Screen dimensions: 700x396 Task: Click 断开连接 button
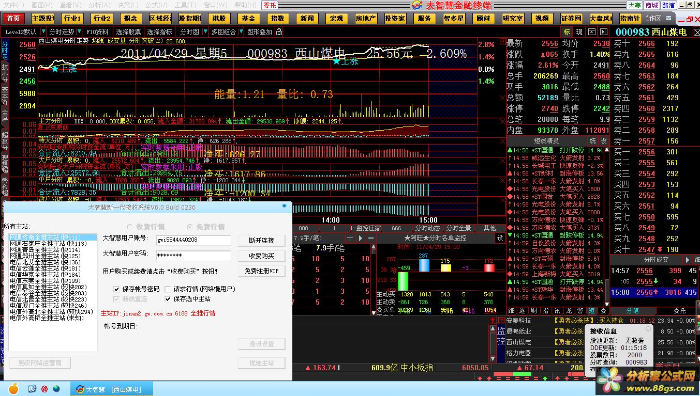(x=262, y=241)
